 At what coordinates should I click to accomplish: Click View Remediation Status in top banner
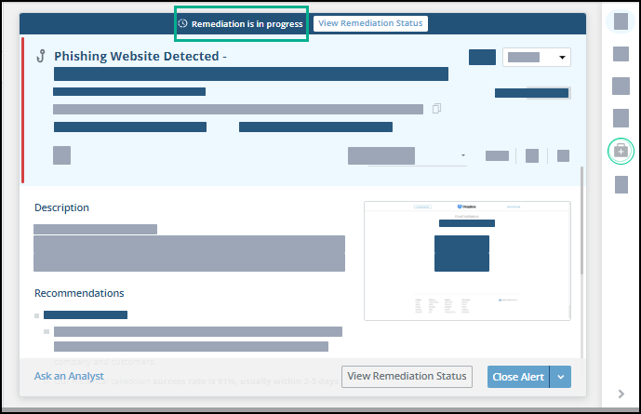[x=370, y=23]
